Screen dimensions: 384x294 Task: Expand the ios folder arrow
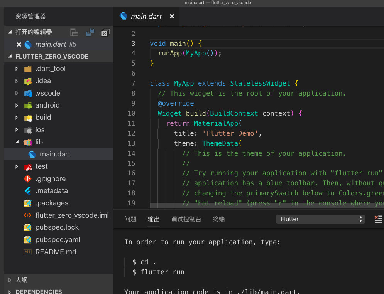coord(17,130)
